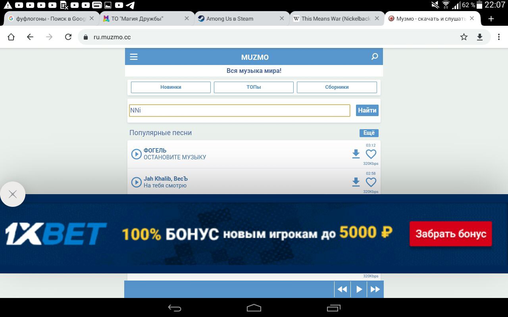Reload the current page
508x317 pixels.
pos(68,37)
